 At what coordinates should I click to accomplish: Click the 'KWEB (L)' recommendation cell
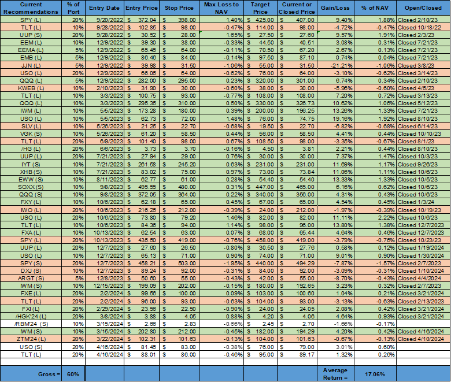31,88
